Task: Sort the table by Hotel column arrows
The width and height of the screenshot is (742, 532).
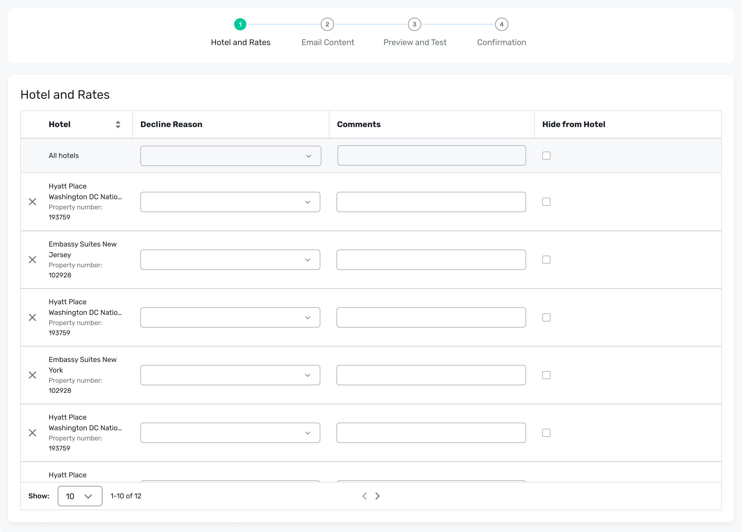Action: (118, 125)
